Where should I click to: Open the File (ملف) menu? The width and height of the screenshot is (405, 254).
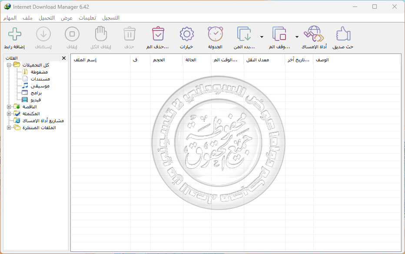[x=27, y=18]
